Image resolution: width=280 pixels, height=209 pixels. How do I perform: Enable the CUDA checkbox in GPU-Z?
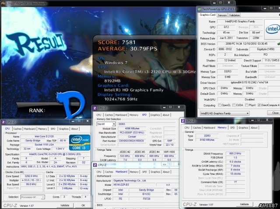coord(234,105)
